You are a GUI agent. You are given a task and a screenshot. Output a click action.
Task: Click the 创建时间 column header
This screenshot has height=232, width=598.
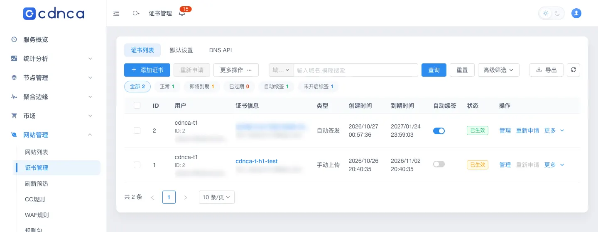tap(360, 106)
